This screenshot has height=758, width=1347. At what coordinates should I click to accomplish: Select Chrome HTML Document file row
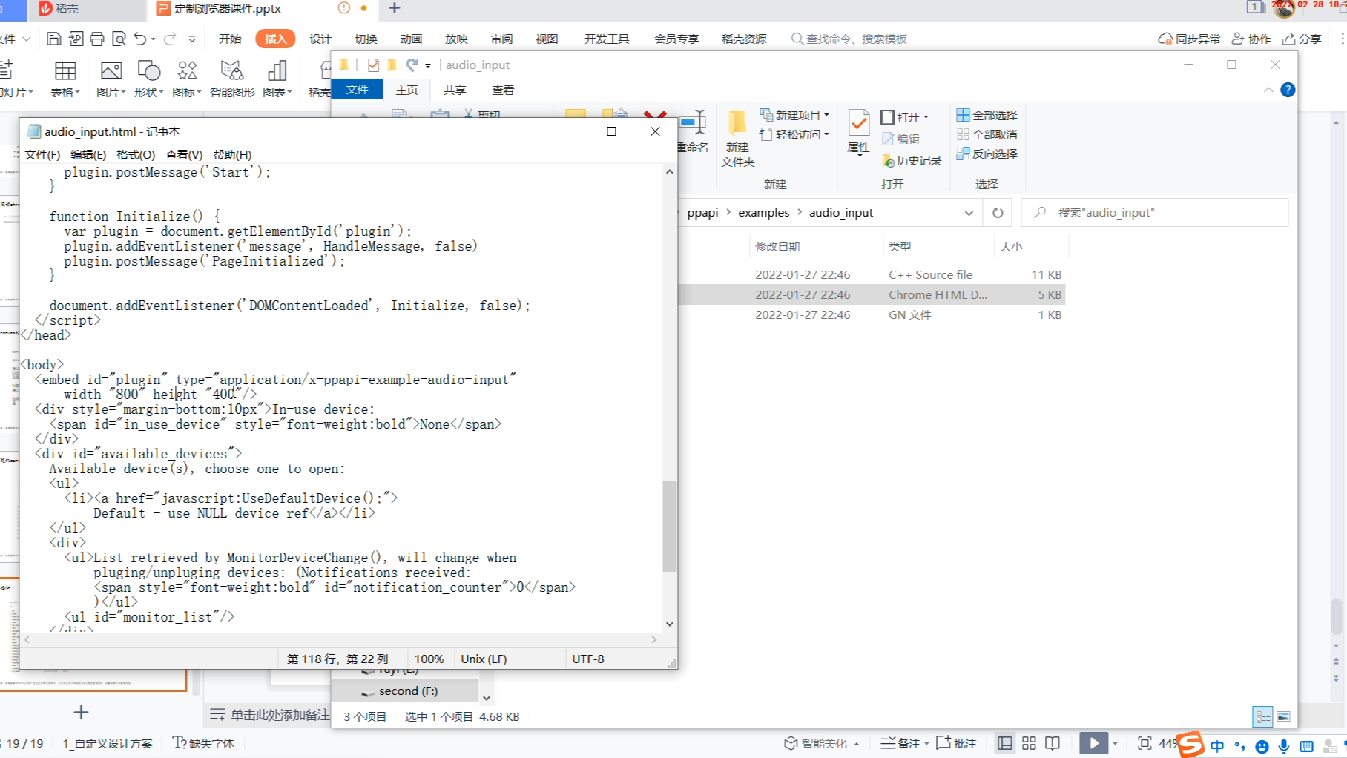(x=872, y=294)
